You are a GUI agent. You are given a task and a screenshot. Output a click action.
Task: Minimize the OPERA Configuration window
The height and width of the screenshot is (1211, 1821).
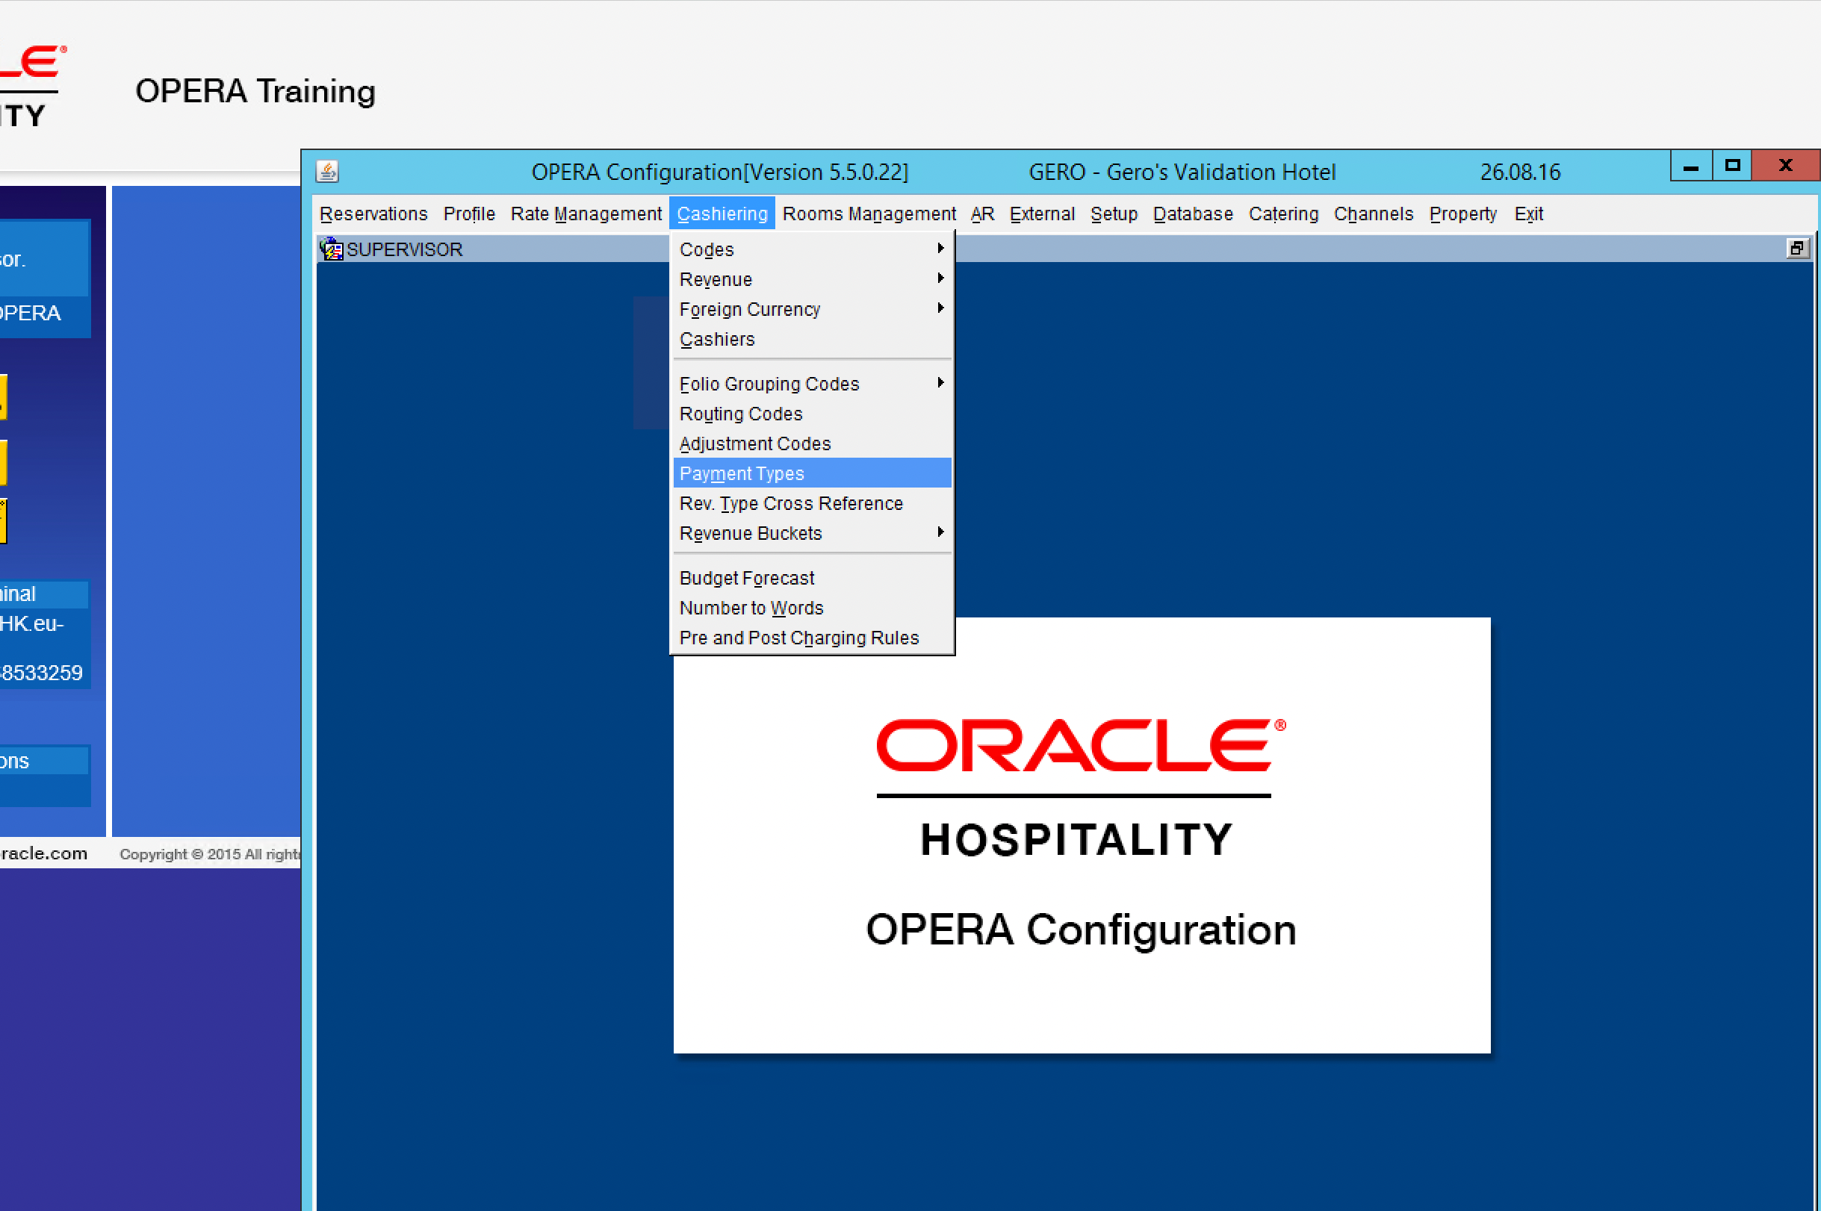click(x=1690, y=165)
